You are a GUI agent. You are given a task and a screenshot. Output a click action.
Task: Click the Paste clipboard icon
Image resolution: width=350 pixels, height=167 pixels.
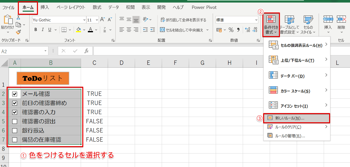click(x=8, y=20)
